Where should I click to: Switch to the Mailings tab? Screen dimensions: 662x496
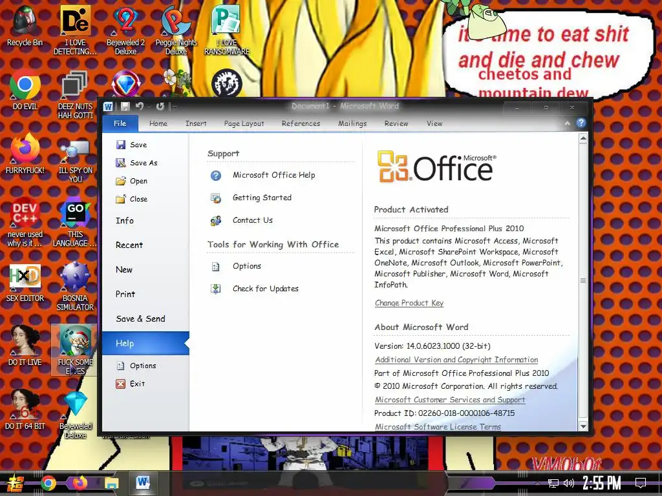(x=352, y=123)
